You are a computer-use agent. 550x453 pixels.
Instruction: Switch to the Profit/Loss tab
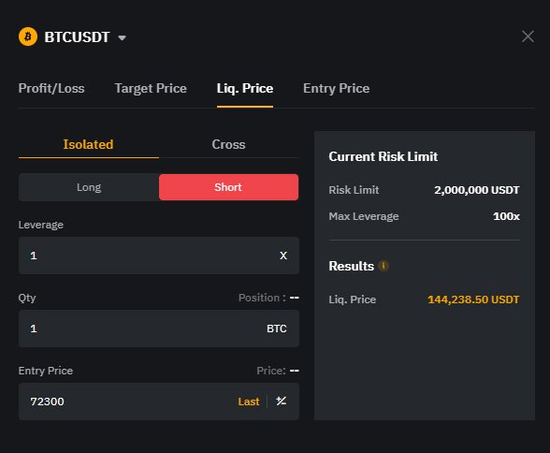[51, 88]
